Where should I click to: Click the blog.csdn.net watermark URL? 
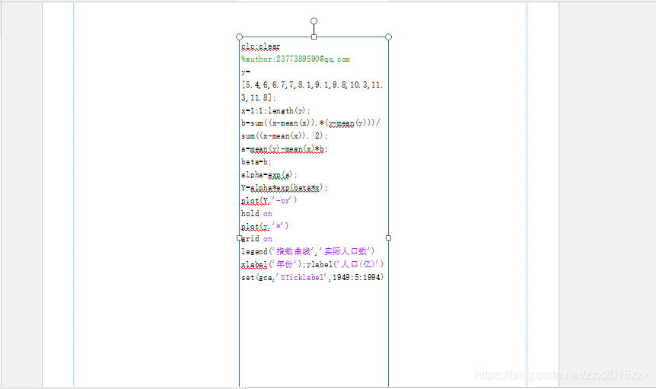[x=561, y=375]
